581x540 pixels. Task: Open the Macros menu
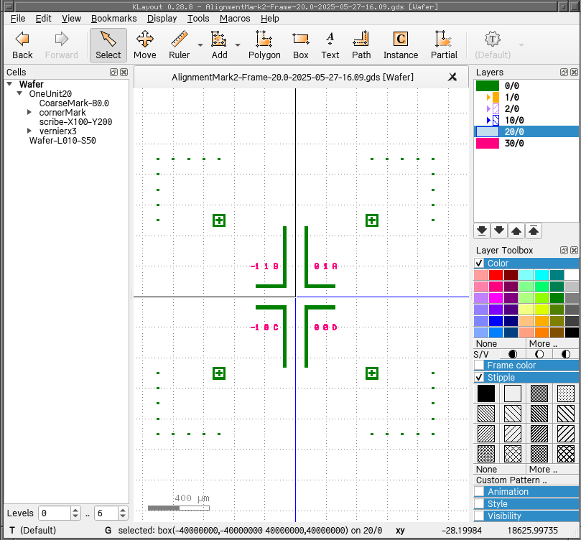tap(235, 19)
